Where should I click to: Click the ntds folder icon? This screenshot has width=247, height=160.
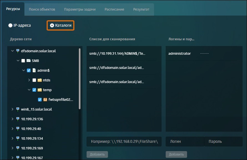pyautogui.click(x=40, y=80)
